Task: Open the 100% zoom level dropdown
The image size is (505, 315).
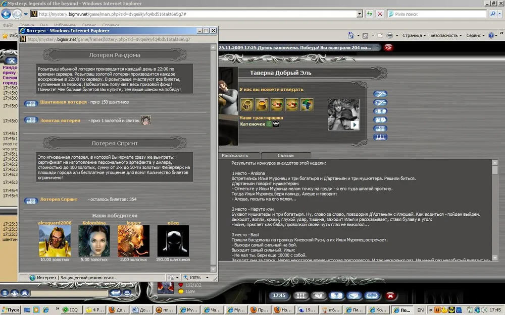Action: 195,278
